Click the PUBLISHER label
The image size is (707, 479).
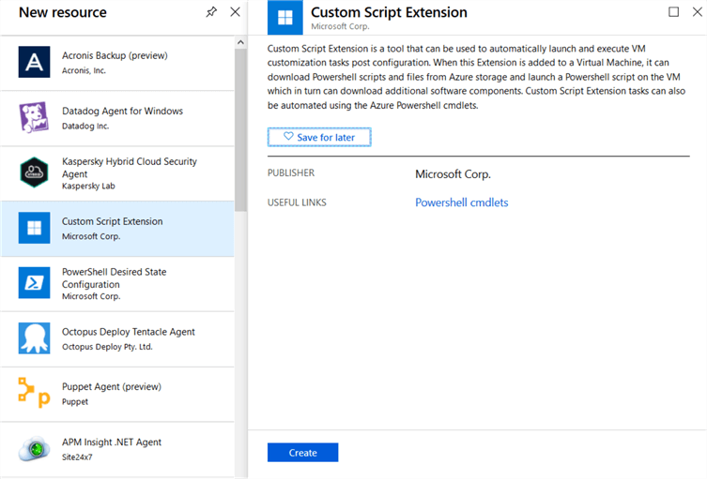coord(291,172)
